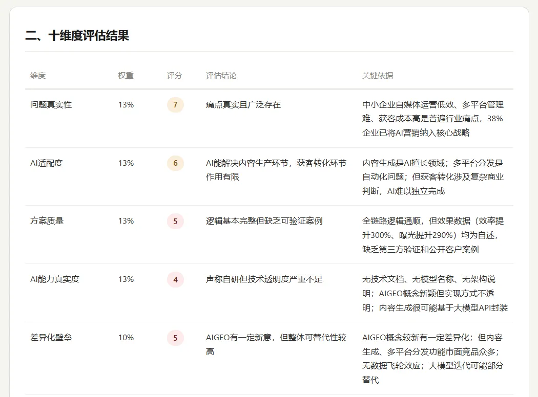538x397 pixels.
Task: Select the AI能力真实度 row label
Action: pos(55,279)
